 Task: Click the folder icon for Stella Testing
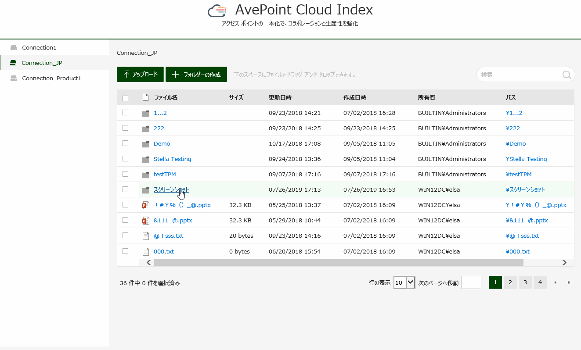145,159
